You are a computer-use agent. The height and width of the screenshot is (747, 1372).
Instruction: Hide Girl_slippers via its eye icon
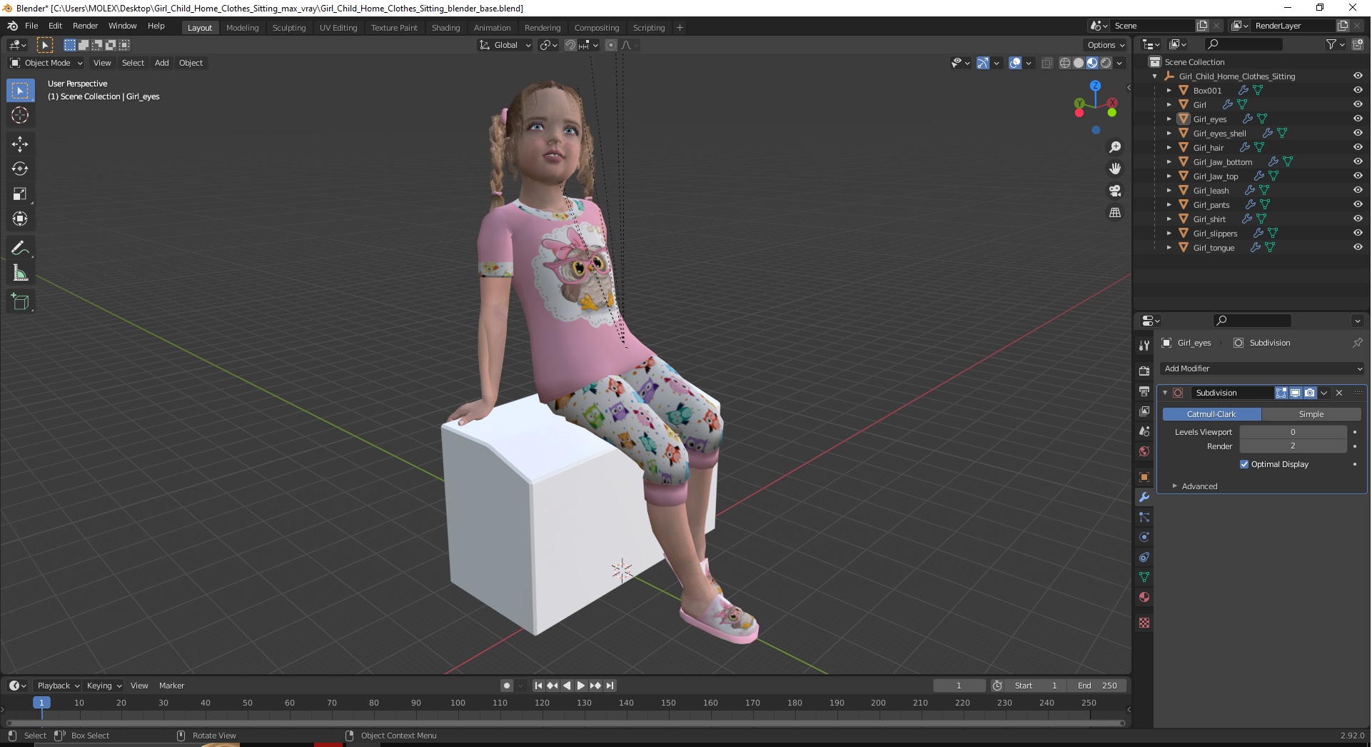point(1358,234)
